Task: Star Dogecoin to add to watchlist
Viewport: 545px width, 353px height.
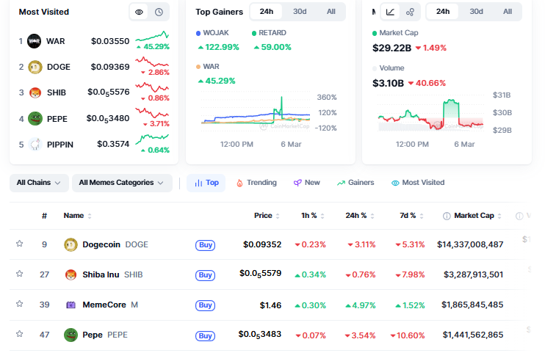Action: tap(20, 244)
